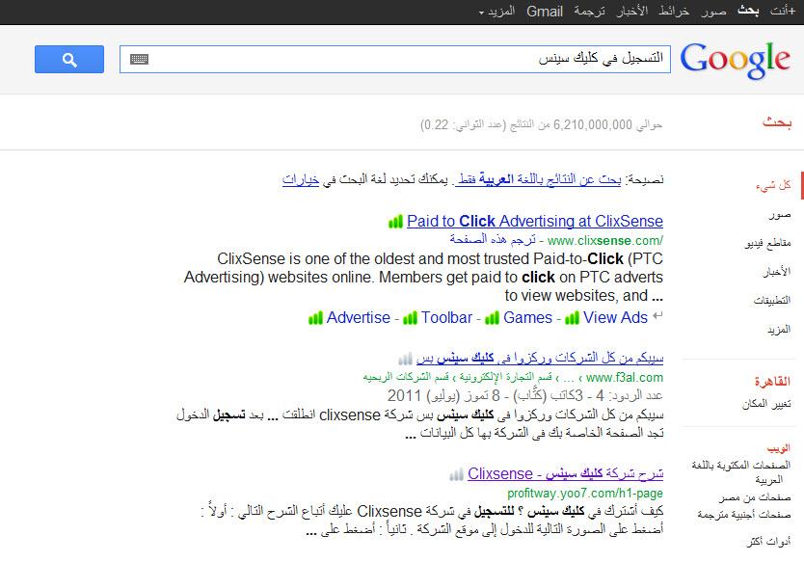Select الأخبار filter in the sidebar
Image resolution: width=804 pixels, height=562 pixels.
(776, 272)
